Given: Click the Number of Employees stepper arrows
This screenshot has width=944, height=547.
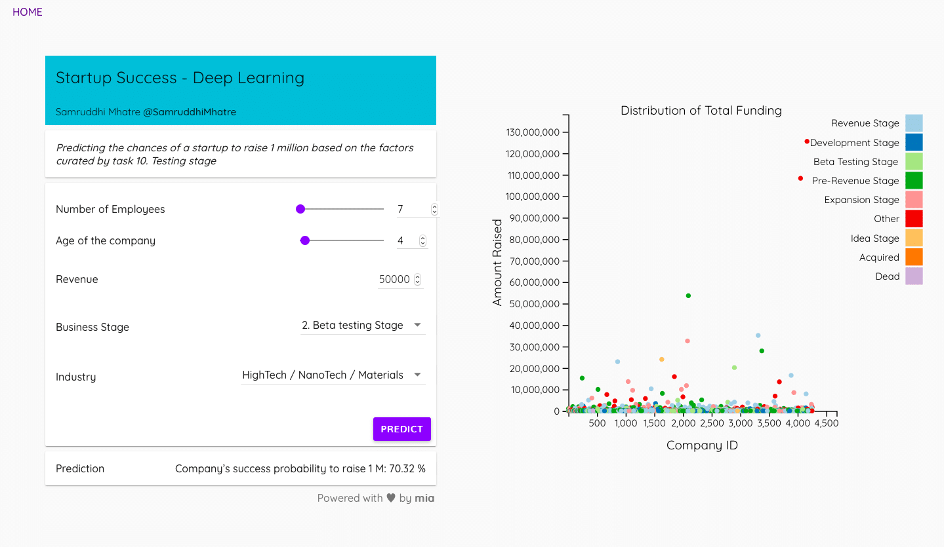Looking at the screenshot, I should pyautogui.click(x=434, y=209).
